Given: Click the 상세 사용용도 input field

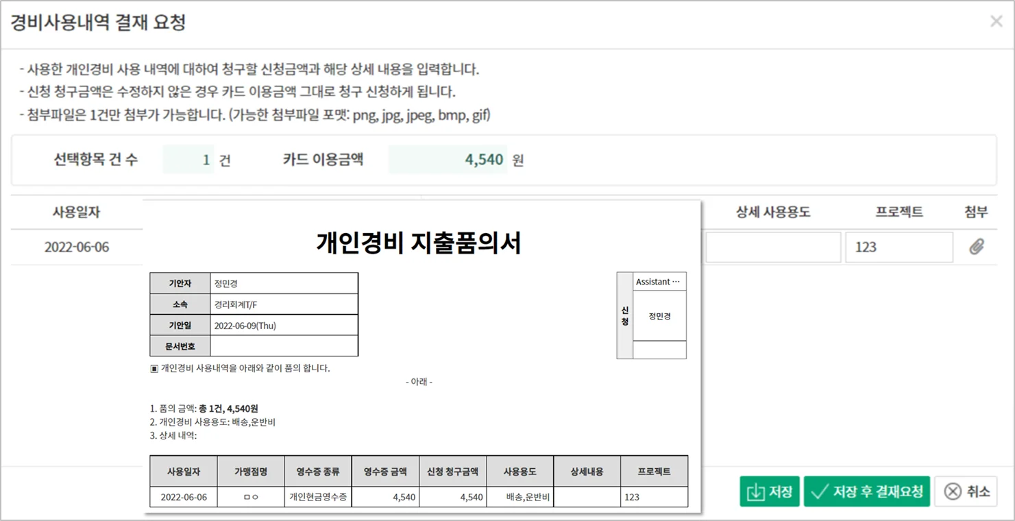Looking at the screenshot, I should pos(772,247).
